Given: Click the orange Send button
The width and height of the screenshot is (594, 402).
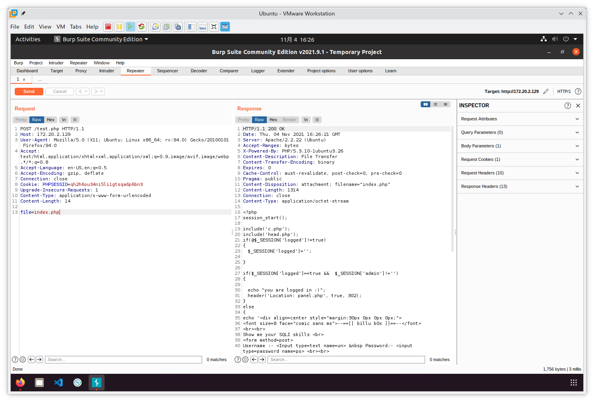Looking at the screenshot, I should click(29, 91).
